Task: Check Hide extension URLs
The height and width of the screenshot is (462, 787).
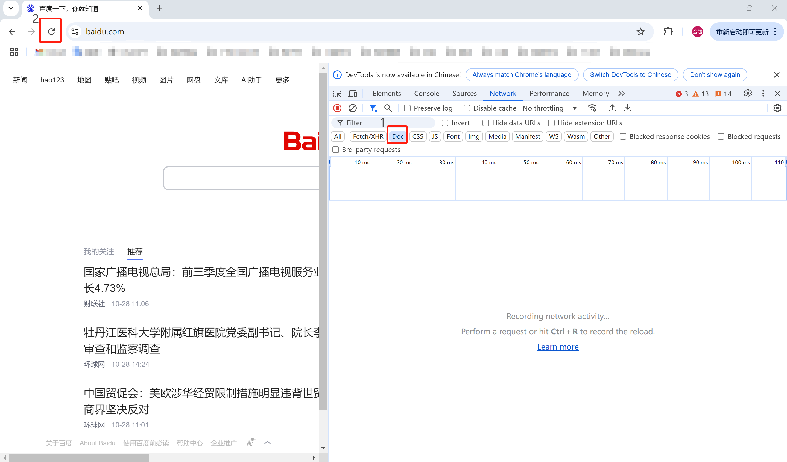Action: click(x=551, y=123)
